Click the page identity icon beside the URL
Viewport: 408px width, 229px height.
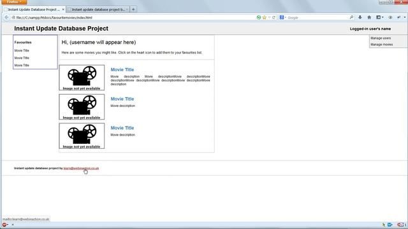tap(13, 18)
